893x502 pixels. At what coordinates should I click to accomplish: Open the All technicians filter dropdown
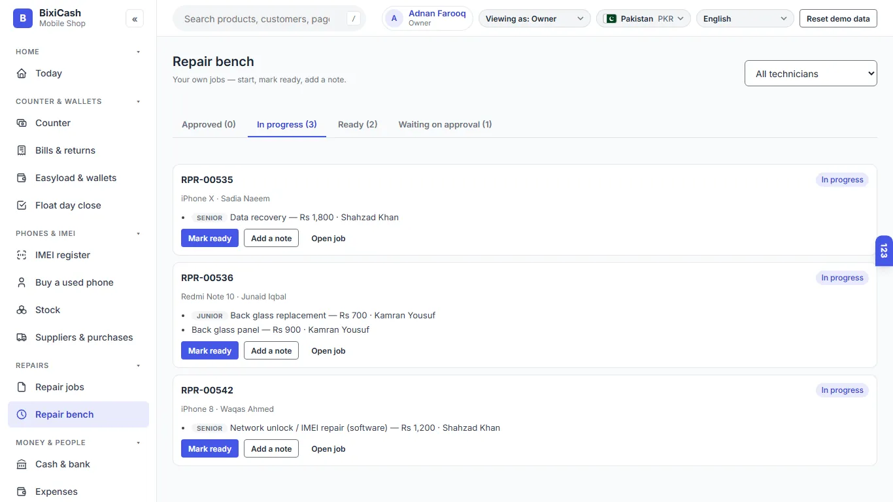(x=811, y=73)
